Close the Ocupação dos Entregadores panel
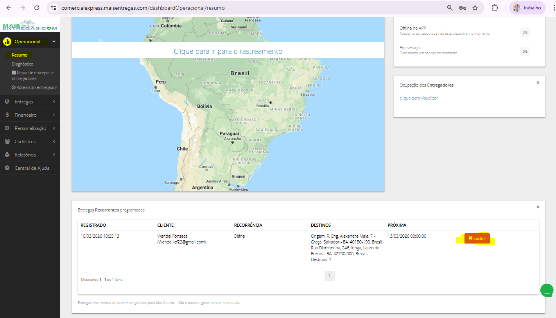This screenshot has width=556, height=318. coord(538,83)
